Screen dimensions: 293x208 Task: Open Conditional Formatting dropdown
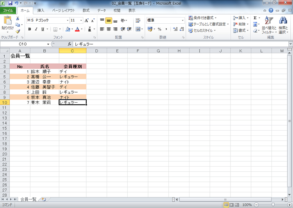(x=202, y=18)
